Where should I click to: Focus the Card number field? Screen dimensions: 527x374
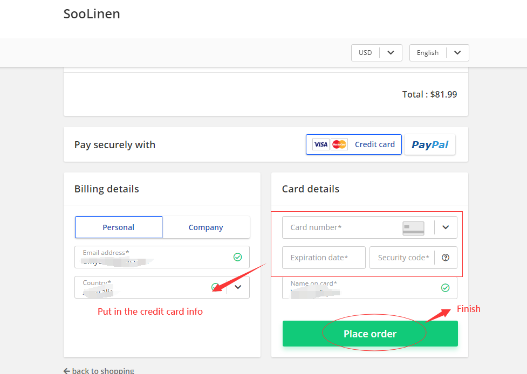coord(369,227)
